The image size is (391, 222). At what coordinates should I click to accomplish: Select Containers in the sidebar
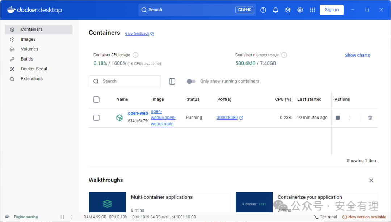tap(39, 29)
